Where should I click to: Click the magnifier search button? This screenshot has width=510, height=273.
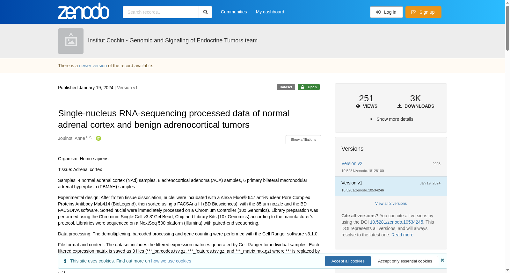click(205, 12)
